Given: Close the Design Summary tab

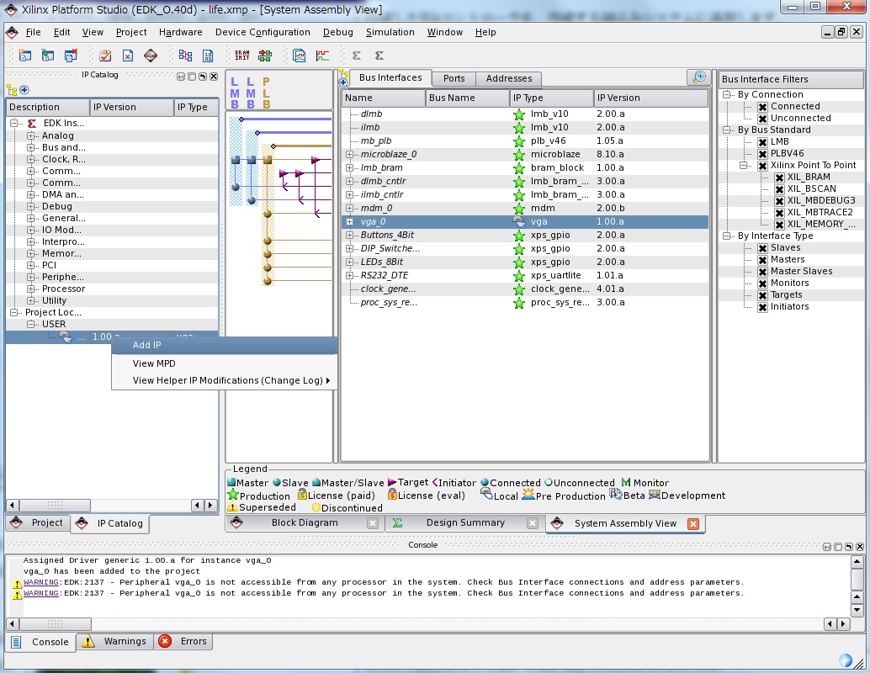Looking at the screenshot, I should coord(532,523).
